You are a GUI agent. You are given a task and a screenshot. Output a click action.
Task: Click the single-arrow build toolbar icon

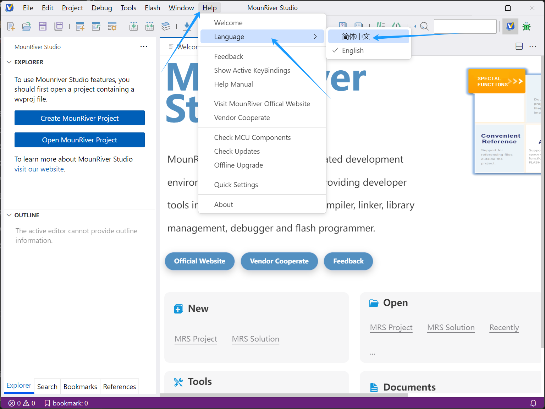click(x=134, y=26)
